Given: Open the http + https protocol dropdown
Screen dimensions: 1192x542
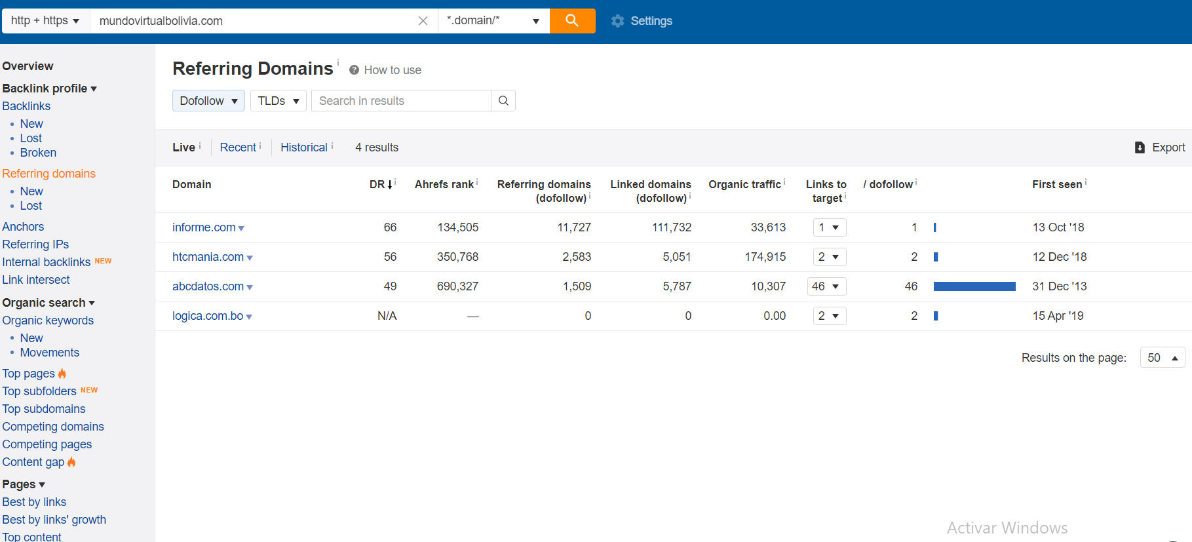Looking at the screenshot, I should pyautogui.click(x=45, y=20).
